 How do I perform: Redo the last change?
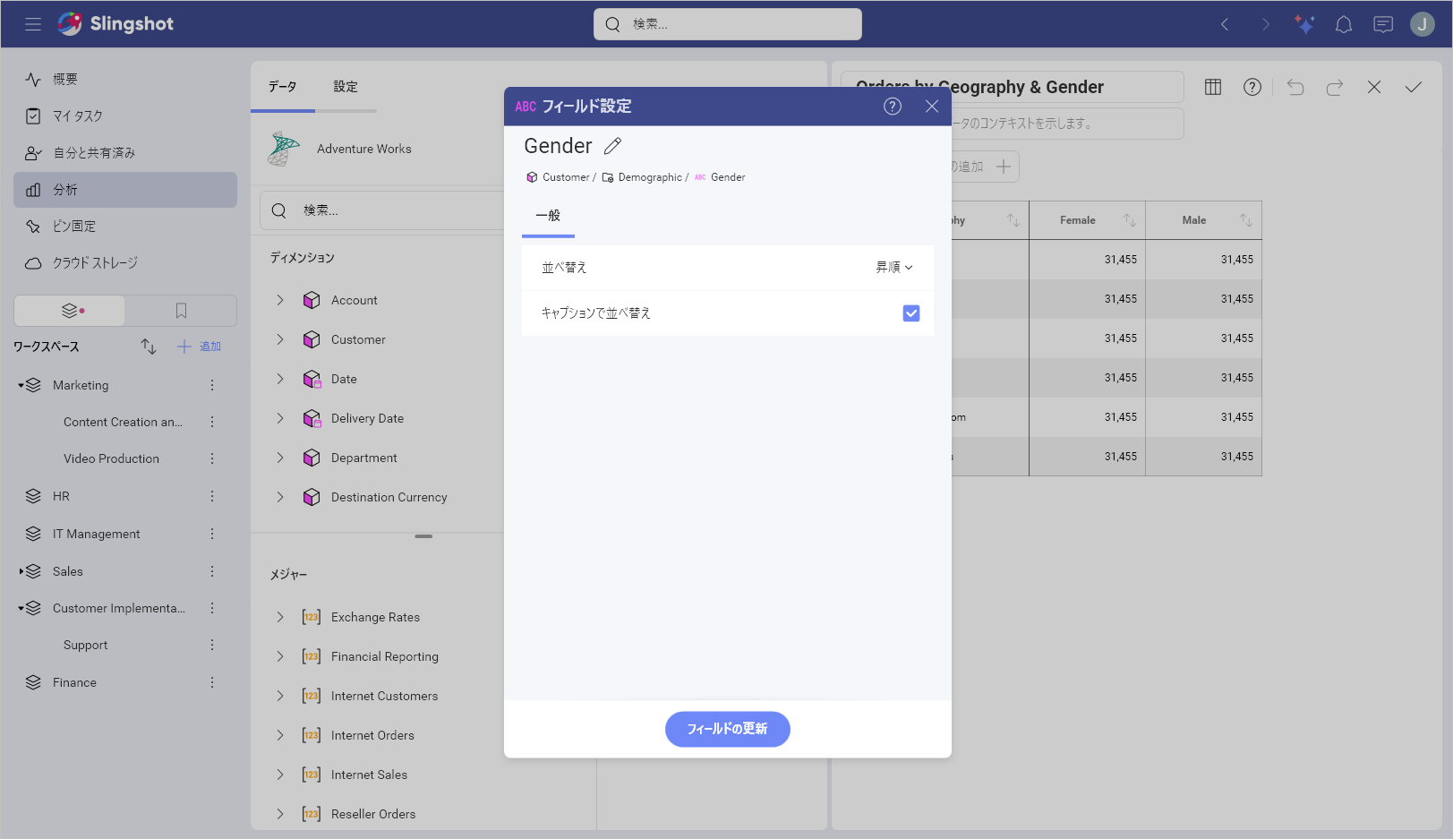(x=1335, y=87)
